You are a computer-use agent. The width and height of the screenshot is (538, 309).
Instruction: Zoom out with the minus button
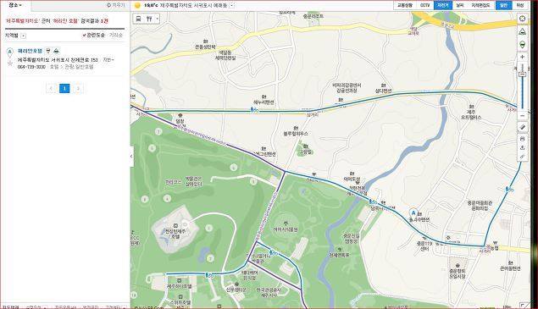click(523, 116)
